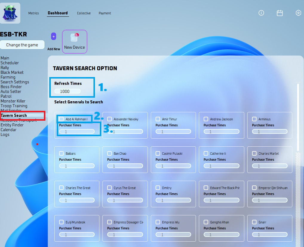Open Monster Killer in the sidebar
The image size is (304, 247).
point(13,101)
